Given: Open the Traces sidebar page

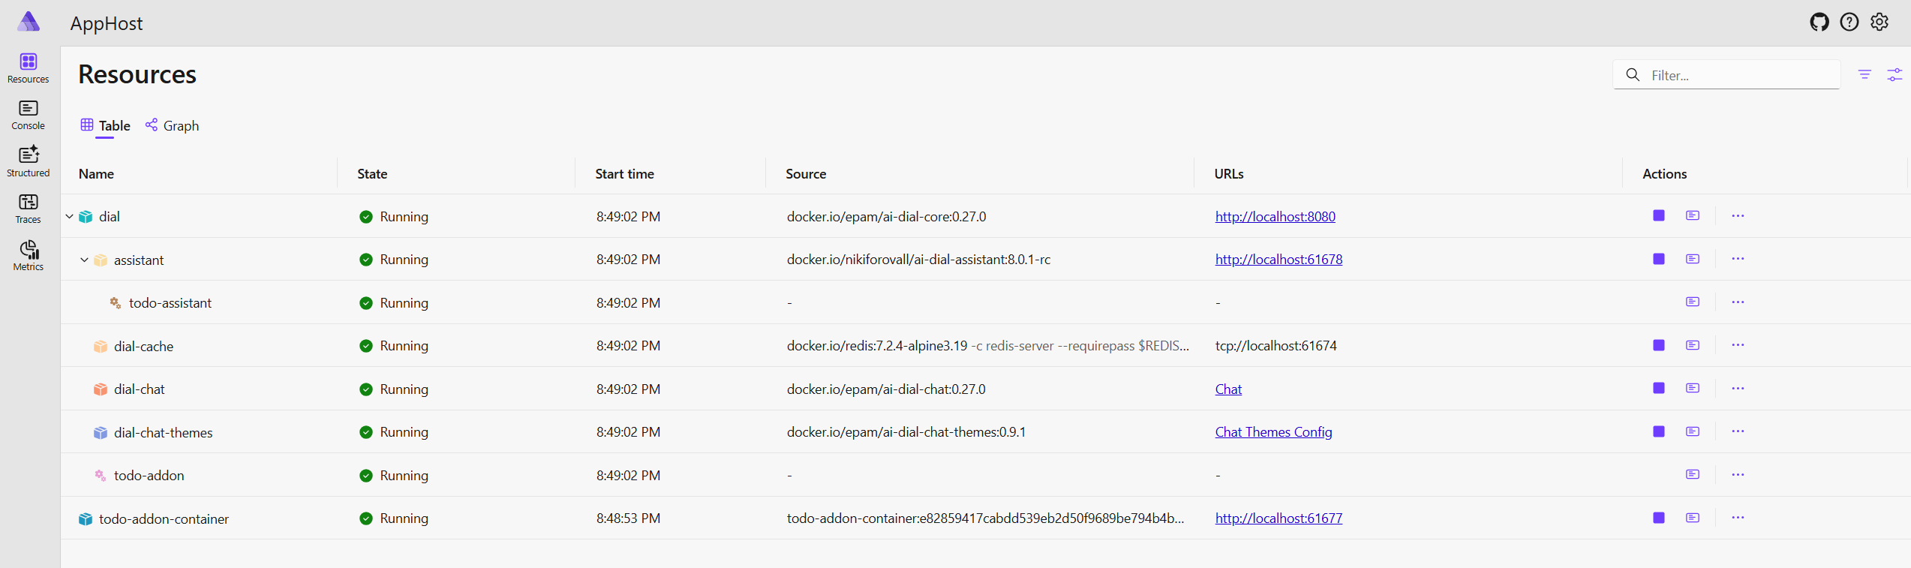Looking at the screenshot, I should pos(29,209).
